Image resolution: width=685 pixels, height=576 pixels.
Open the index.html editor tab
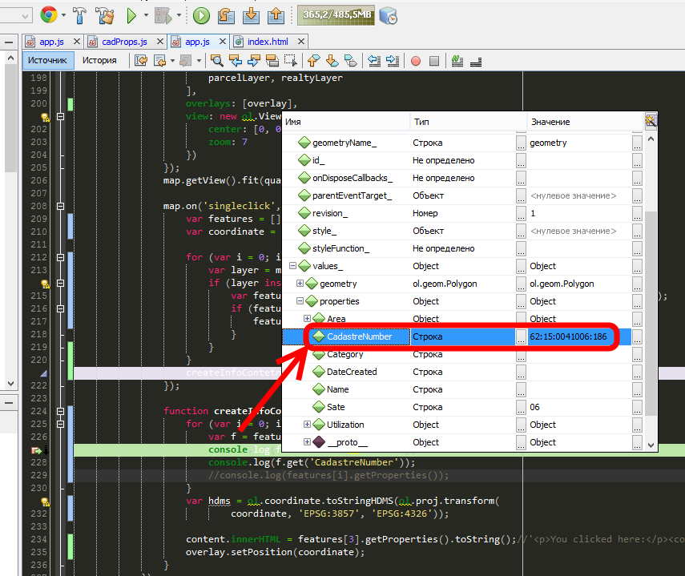click(x=267, y=41)
